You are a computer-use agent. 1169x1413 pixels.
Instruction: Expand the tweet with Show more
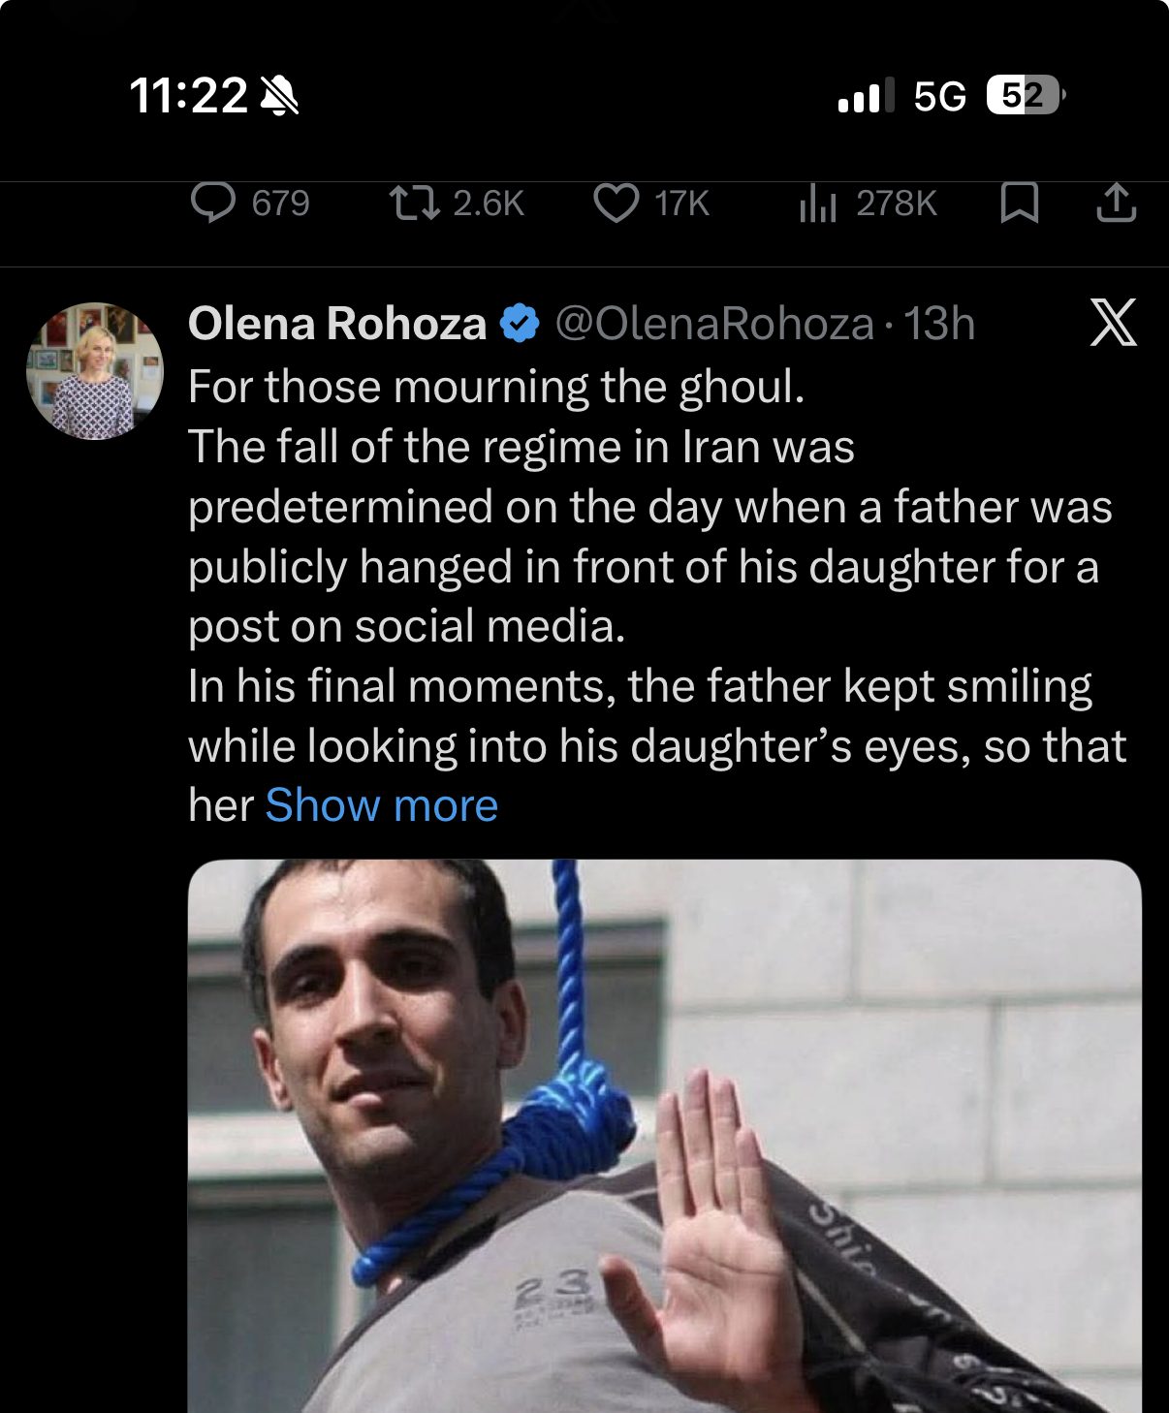tap(382, 805)
